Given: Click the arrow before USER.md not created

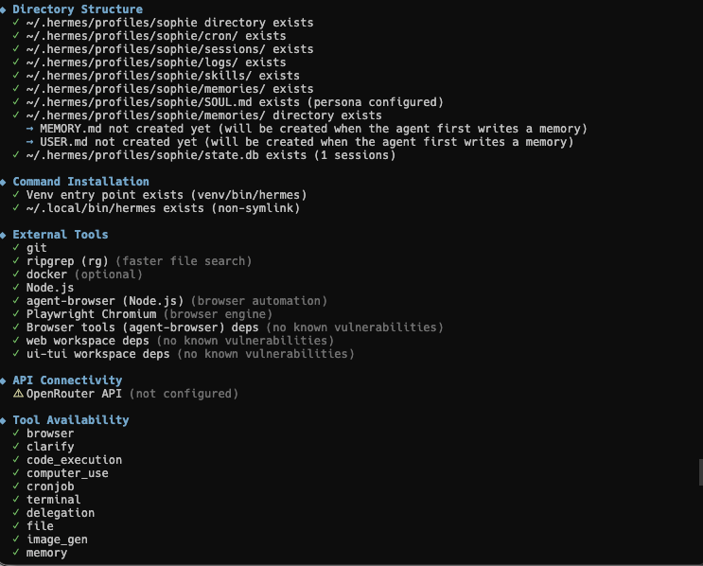Looking at the screenshot, I should 30,142.
